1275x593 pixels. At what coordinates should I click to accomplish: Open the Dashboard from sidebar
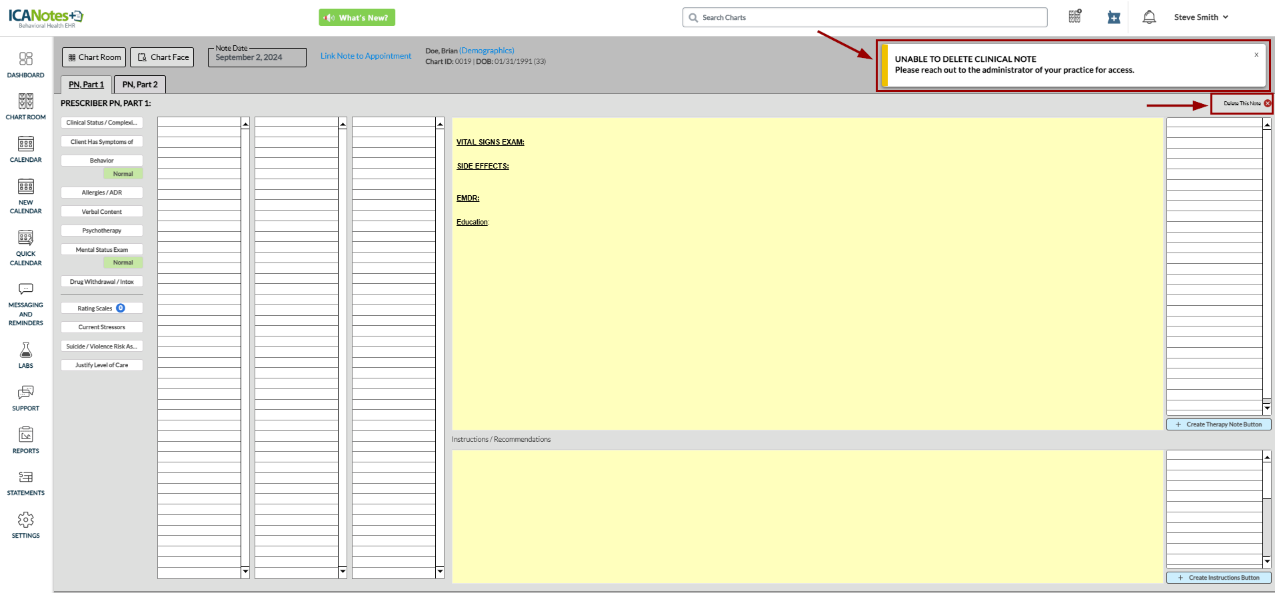(25, 65)
